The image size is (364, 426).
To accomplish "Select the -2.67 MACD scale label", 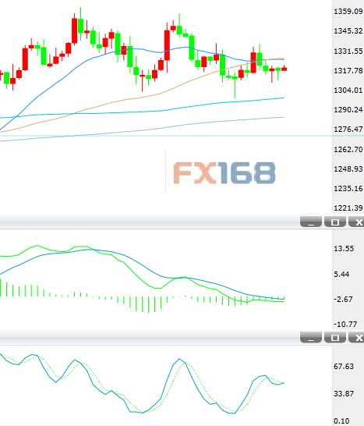I will click(x=343, y=300).
